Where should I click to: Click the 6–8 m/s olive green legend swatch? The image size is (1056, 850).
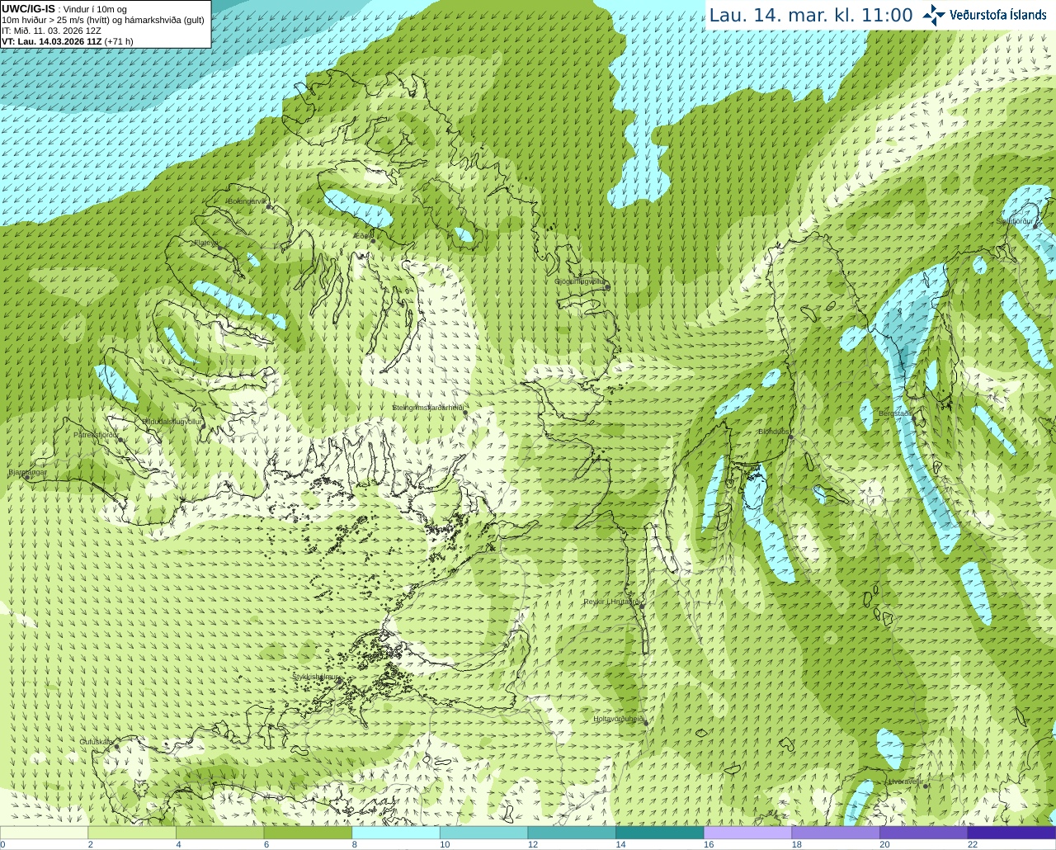pyautogui.click(x=308, y=833)
